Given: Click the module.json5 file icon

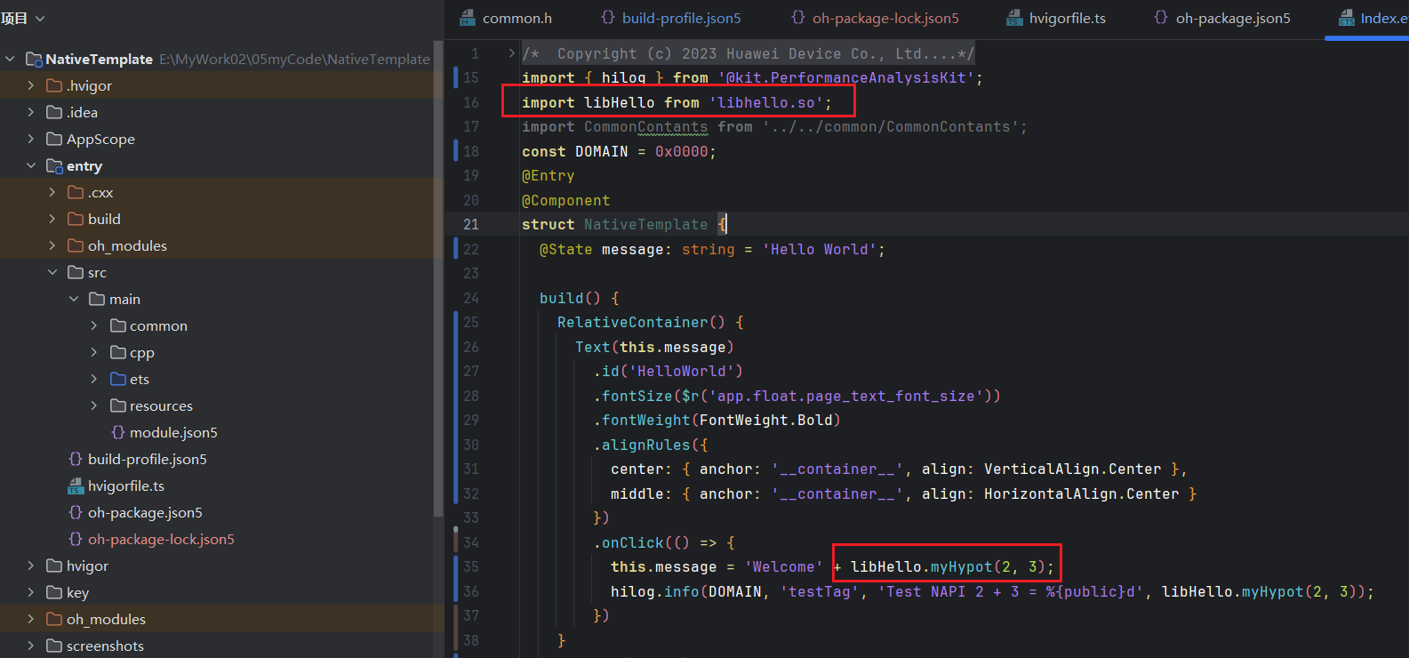Looking at the screenshot, I should click(x=118, y=433).
